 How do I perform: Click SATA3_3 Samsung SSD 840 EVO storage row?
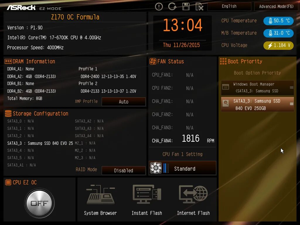click(x=40, y=143)
